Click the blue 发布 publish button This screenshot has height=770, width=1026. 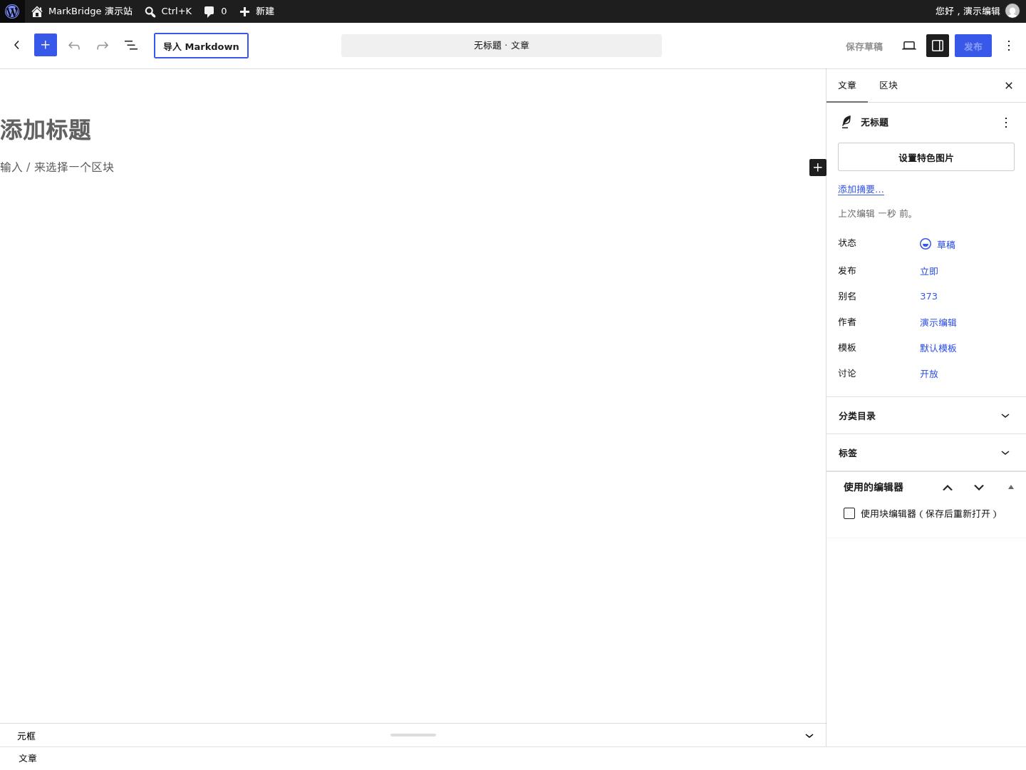coord(973,46)
